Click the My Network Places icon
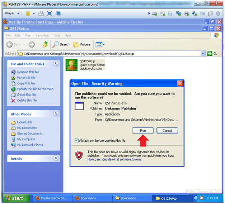This screenshot has height=204, width=225. pos(13,145)
